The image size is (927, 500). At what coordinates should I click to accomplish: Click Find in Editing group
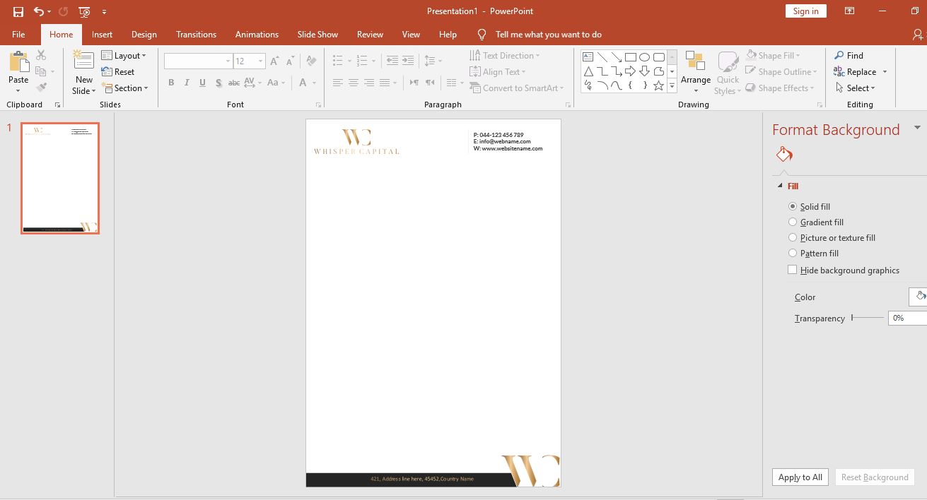[x=849, y=56]
